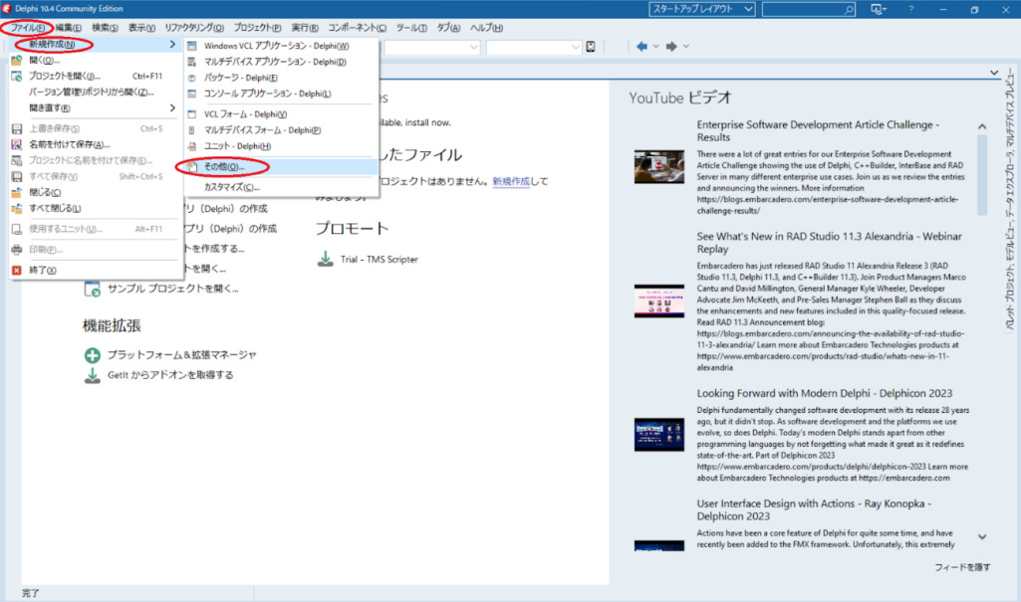The height and width of the screenshot is (602, 1021).
Task: Open the スタートアップレイアウト layout dropdown
Action: pyautogui.click(x=702, y=9)
